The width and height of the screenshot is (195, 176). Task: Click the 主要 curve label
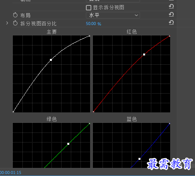point(51,32)
